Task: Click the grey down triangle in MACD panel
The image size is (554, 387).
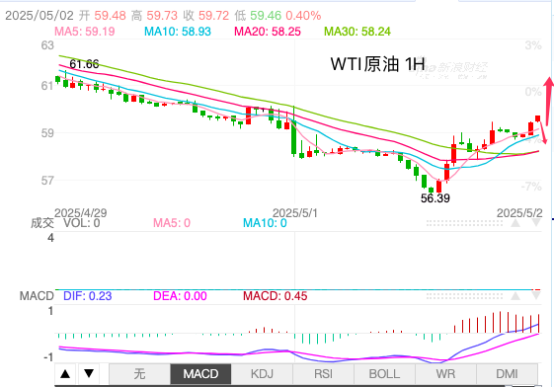Action: coord(536,296)
